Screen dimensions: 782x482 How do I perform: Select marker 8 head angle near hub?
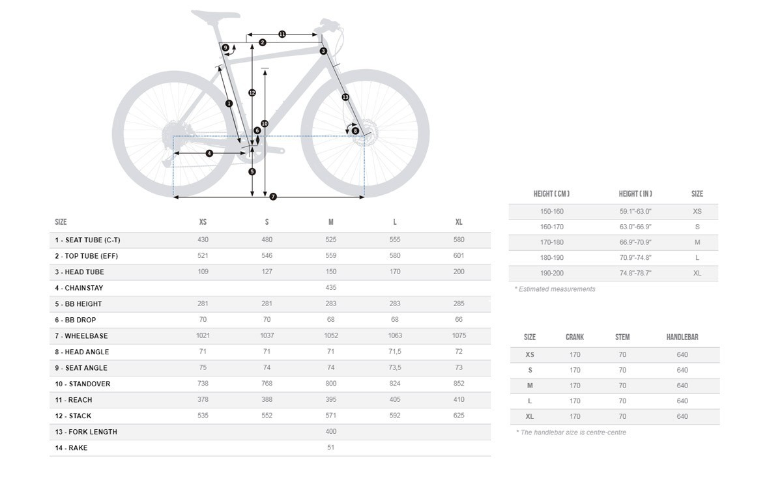click(x=355, y=131)
